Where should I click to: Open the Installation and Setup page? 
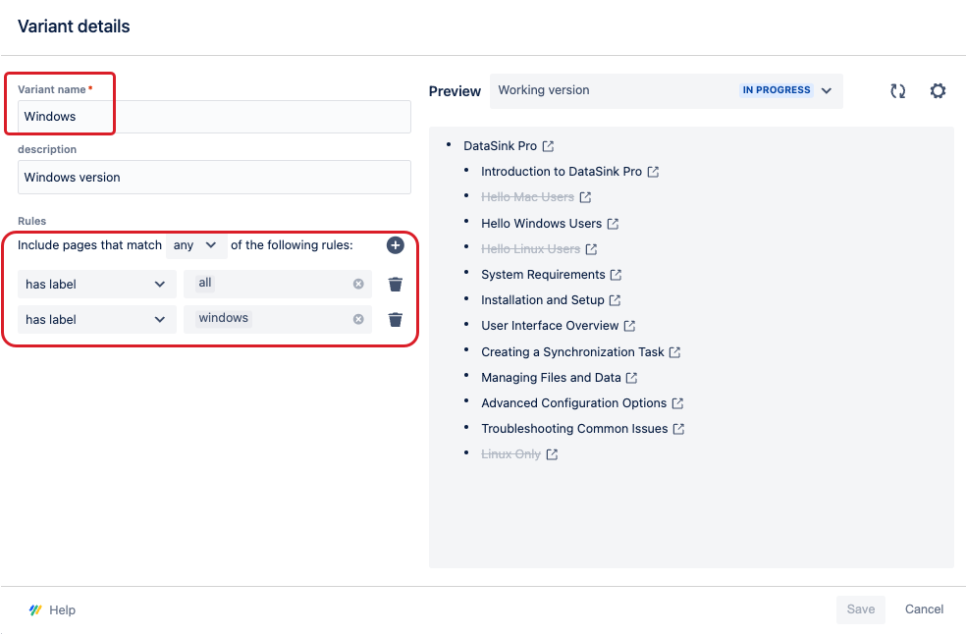click(542, 300)
